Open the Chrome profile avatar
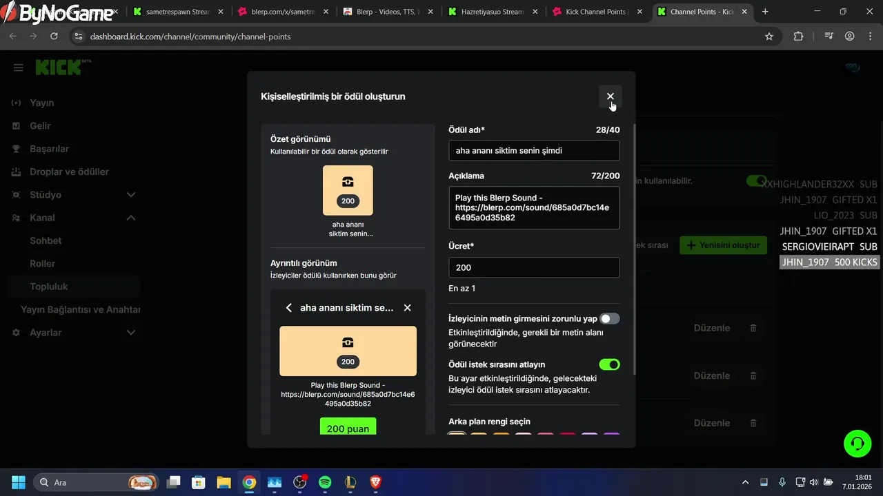This screenshot has height=496, width=883. [849, 37]
